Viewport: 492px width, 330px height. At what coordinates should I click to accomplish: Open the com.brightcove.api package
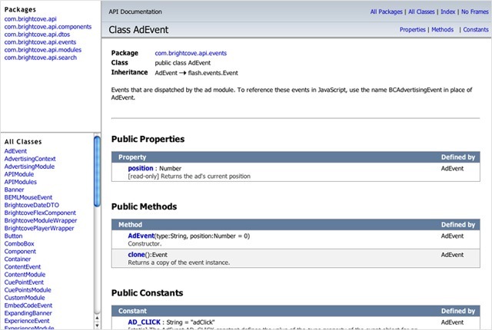coord(31,19)
